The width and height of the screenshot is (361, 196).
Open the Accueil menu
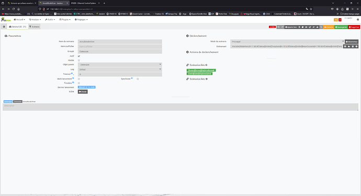click(19, 19)
